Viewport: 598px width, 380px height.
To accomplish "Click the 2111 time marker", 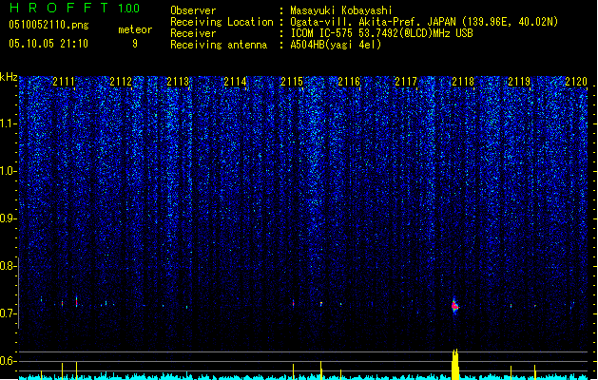I will pyautogui.click(x=64, y=82).
